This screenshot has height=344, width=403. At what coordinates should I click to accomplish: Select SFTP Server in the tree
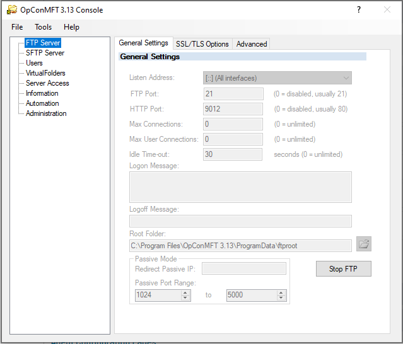point(45,53)
